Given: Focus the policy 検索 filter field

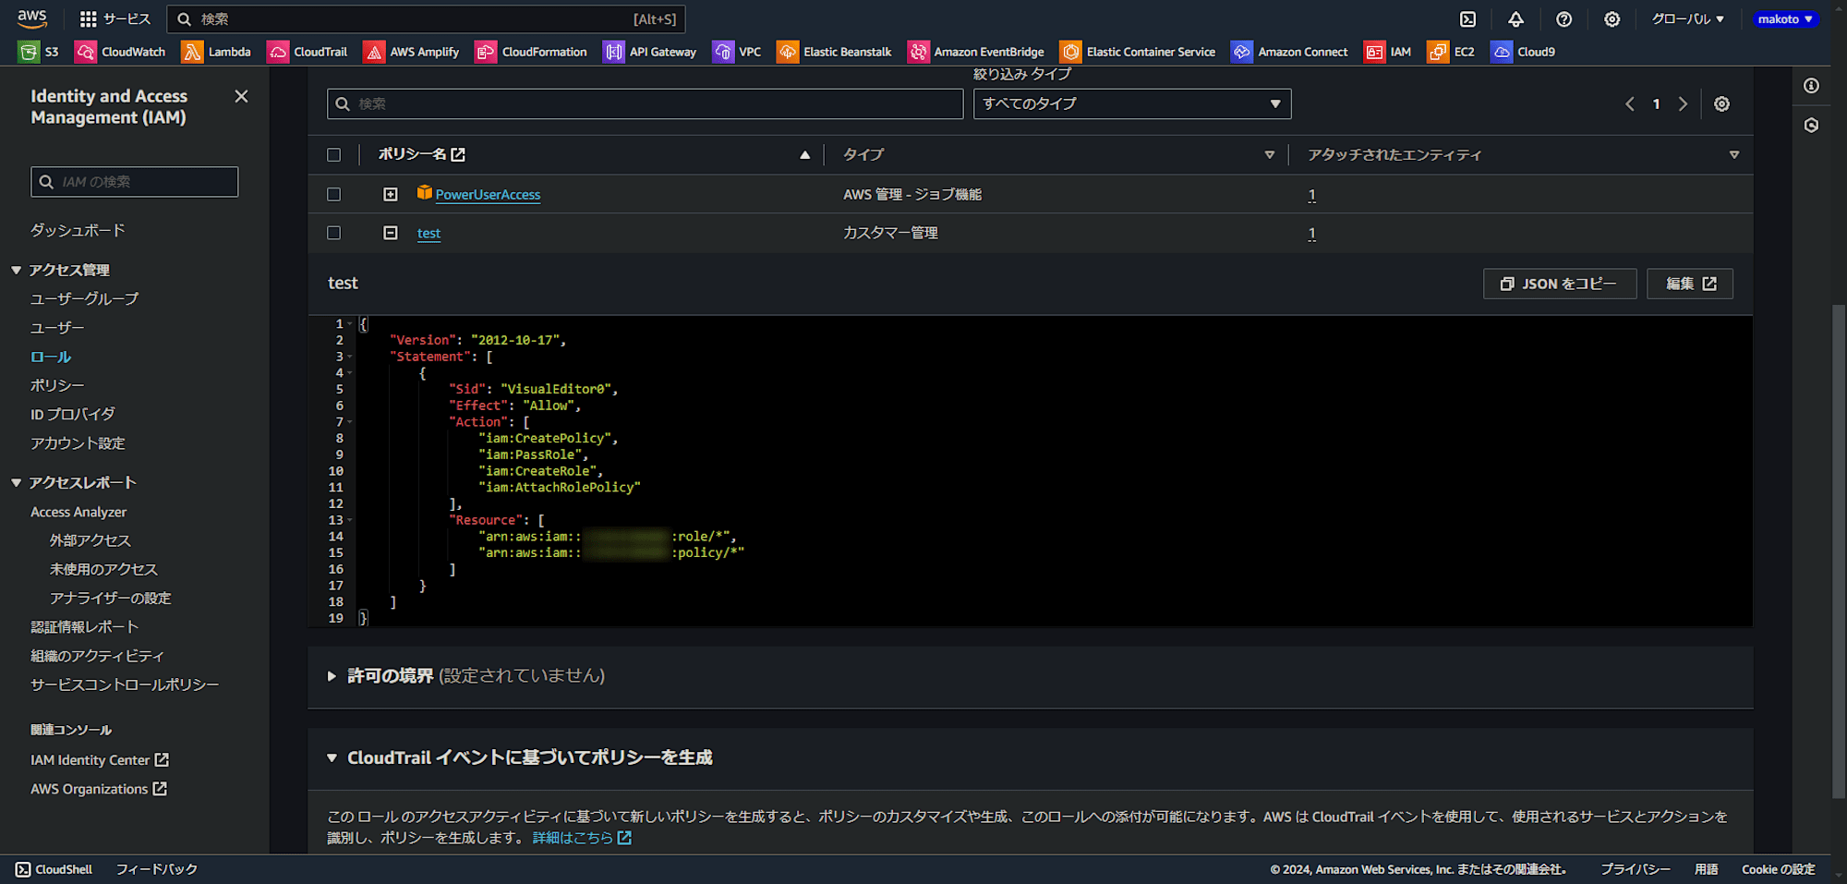Looking at the screenshot, I should coord(645,103).
